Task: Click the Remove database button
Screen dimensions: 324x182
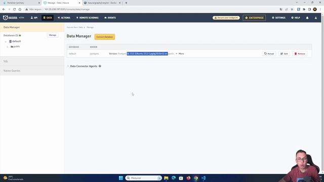Action: [x=300, y=54]
